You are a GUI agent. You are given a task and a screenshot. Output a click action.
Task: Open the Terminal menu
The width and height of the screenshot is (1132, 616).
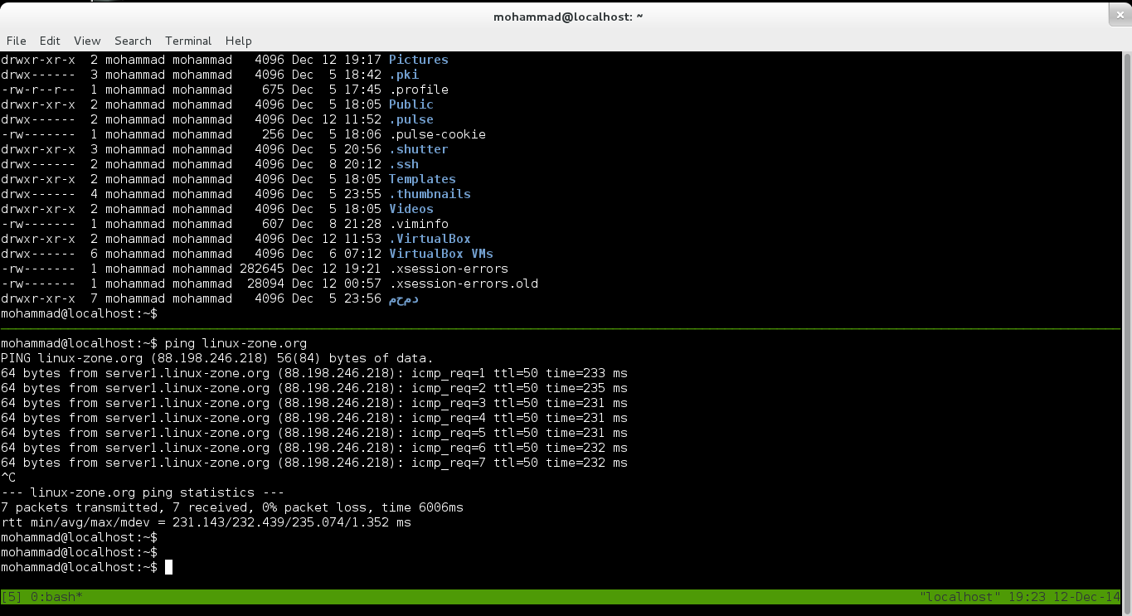pos(188,41)
